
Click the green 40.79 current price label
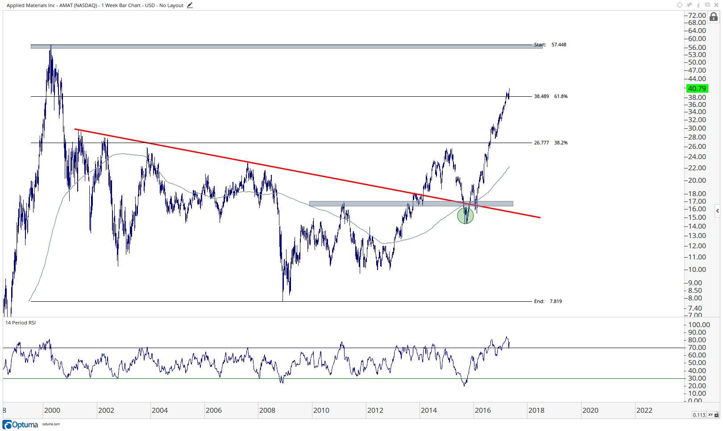pyautogui.click(x=697, y=89)
